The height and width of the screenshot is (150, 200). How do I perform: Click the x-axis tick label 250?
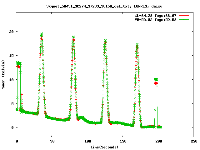click(194, 141)
